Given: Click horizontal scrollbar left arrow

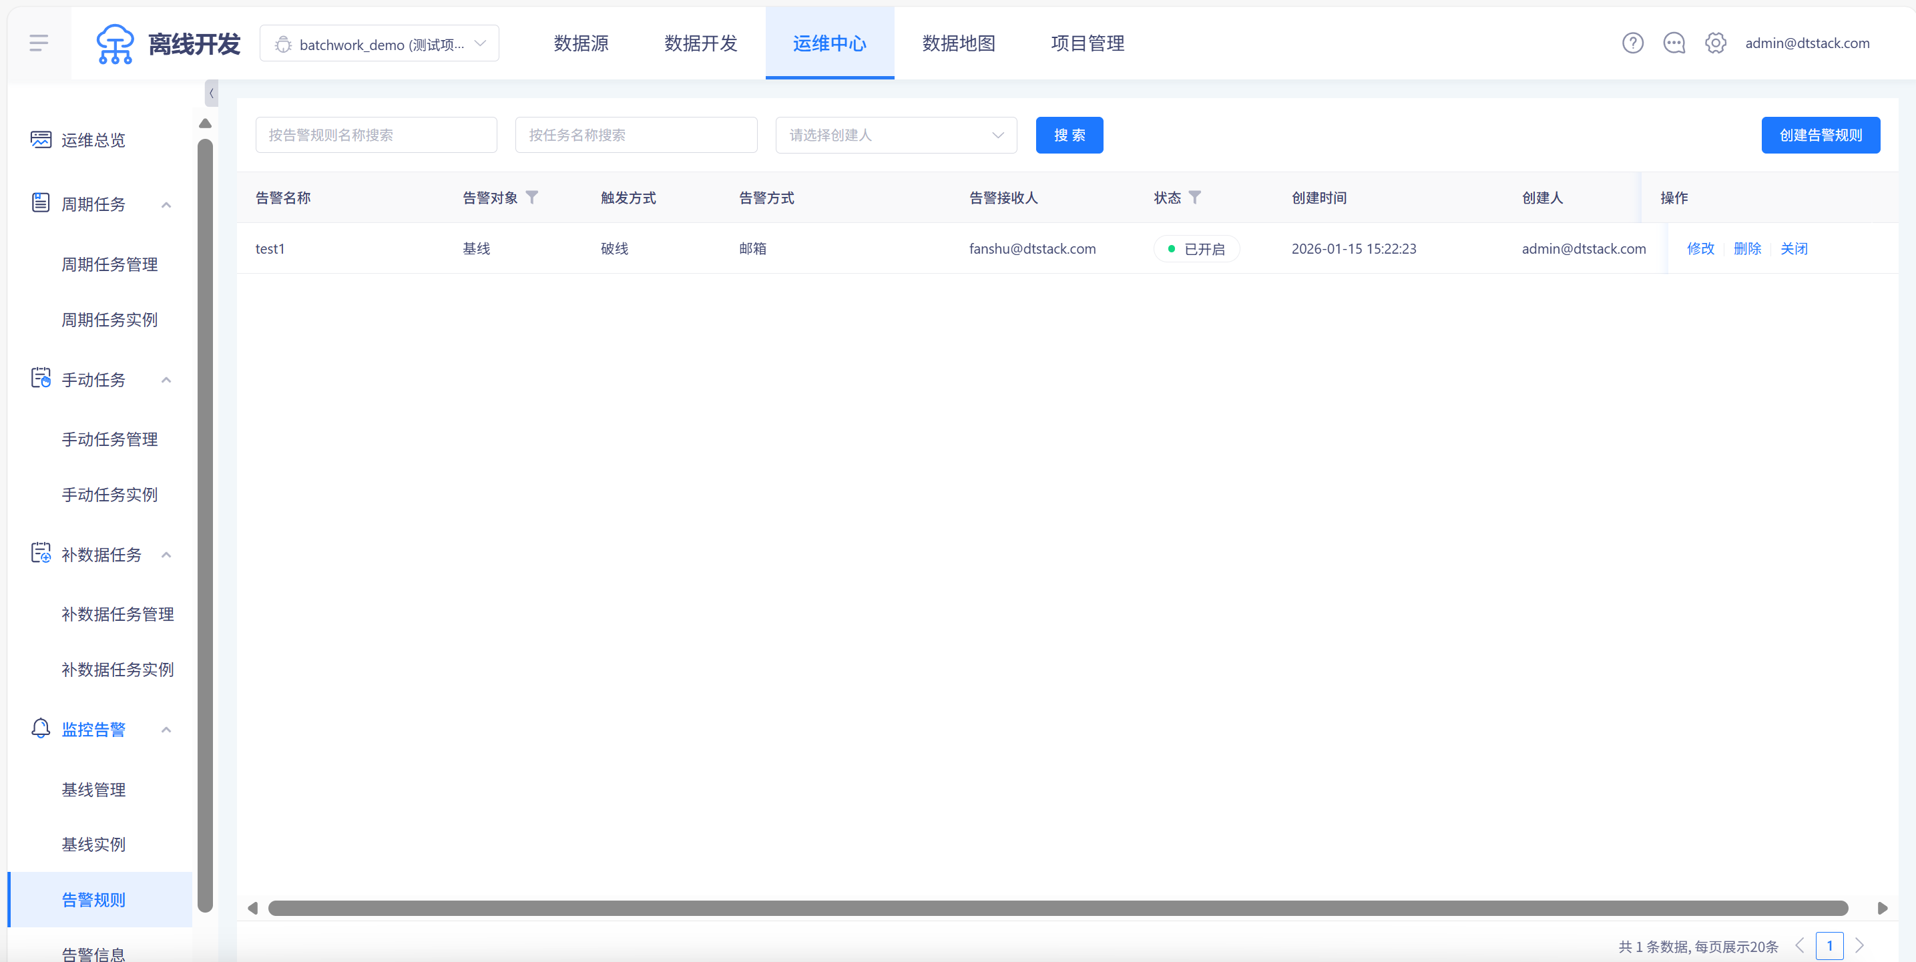Looking at the screenshot, I should pyautogui.click(x=253, y=909).
